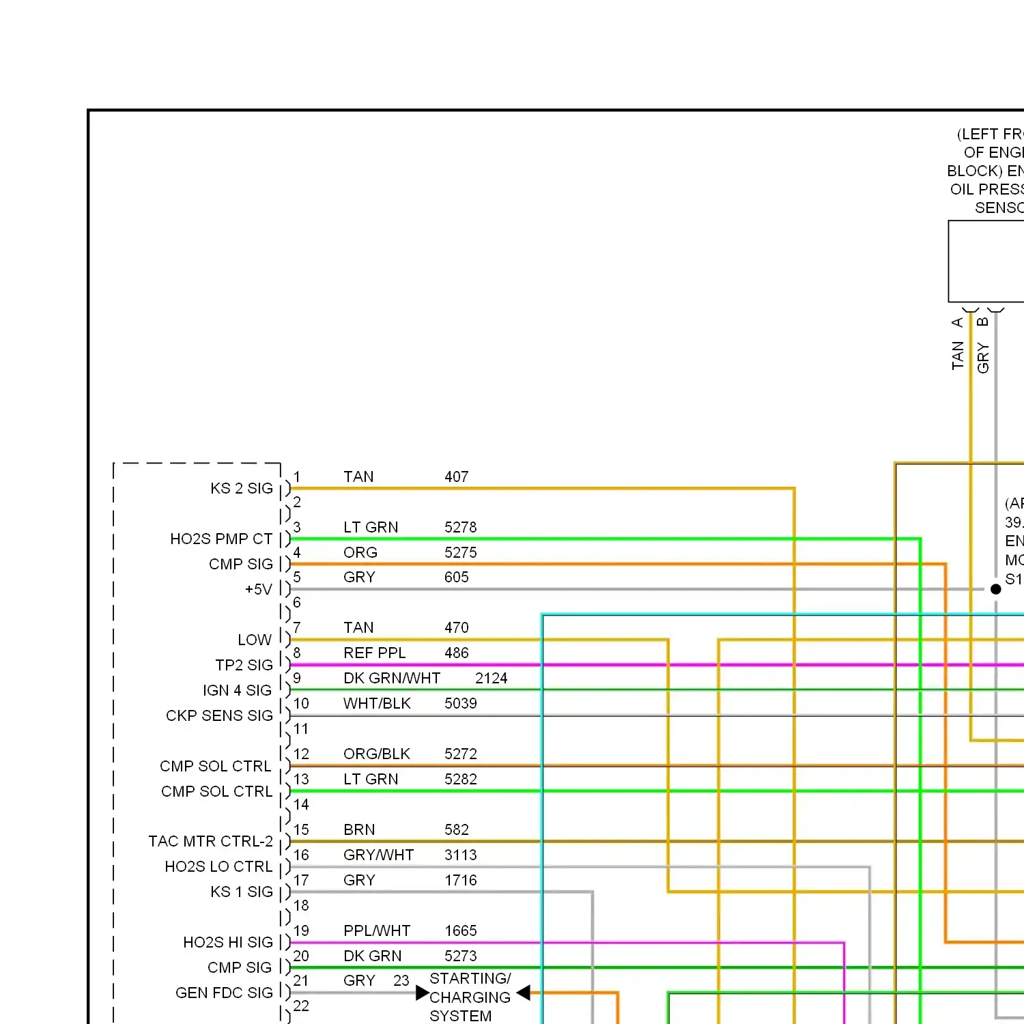The width and height of the screenshot is (1024, 1024).
Task: Click circuit number 3113
Action: 461,855
